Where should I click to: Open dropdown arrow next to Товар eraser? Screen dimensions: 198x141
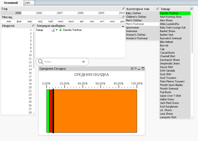pos(57,30)
